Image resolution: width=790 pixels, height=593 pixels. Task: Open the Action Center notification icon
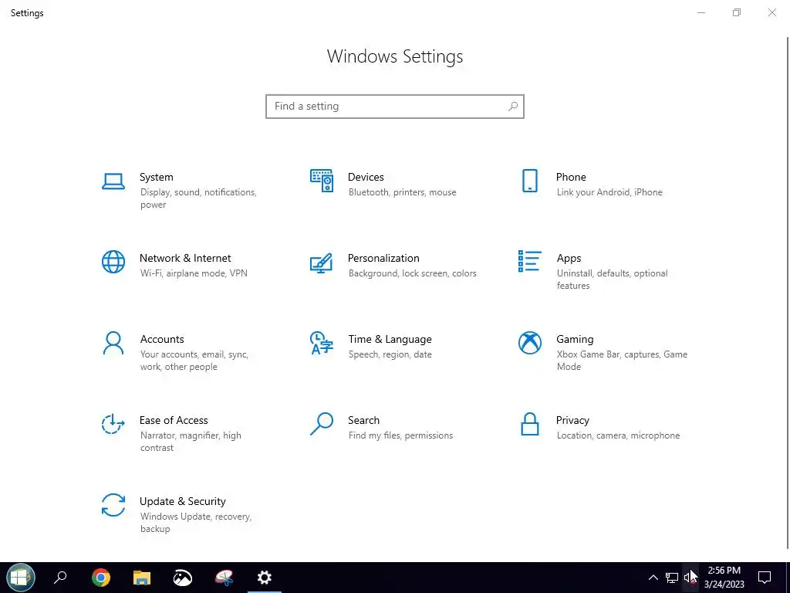(765, 578)
